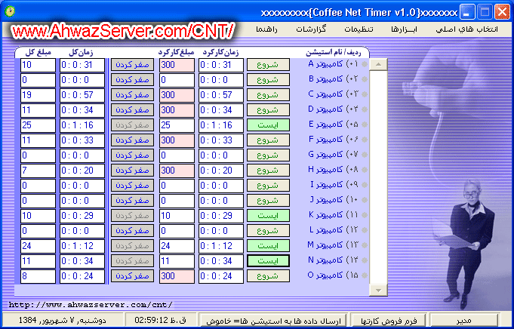The width and height of the screenshot is (514, 329).
Task: Click the مدیر button in status bar
Action: click(464, 320)
